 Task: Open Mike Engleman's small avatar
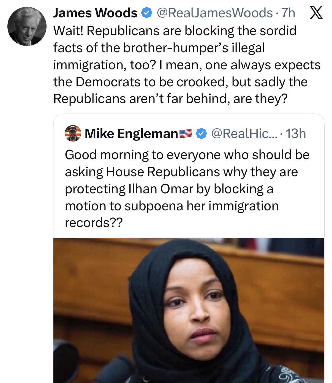pyautogui.click(x=73, y=133)
